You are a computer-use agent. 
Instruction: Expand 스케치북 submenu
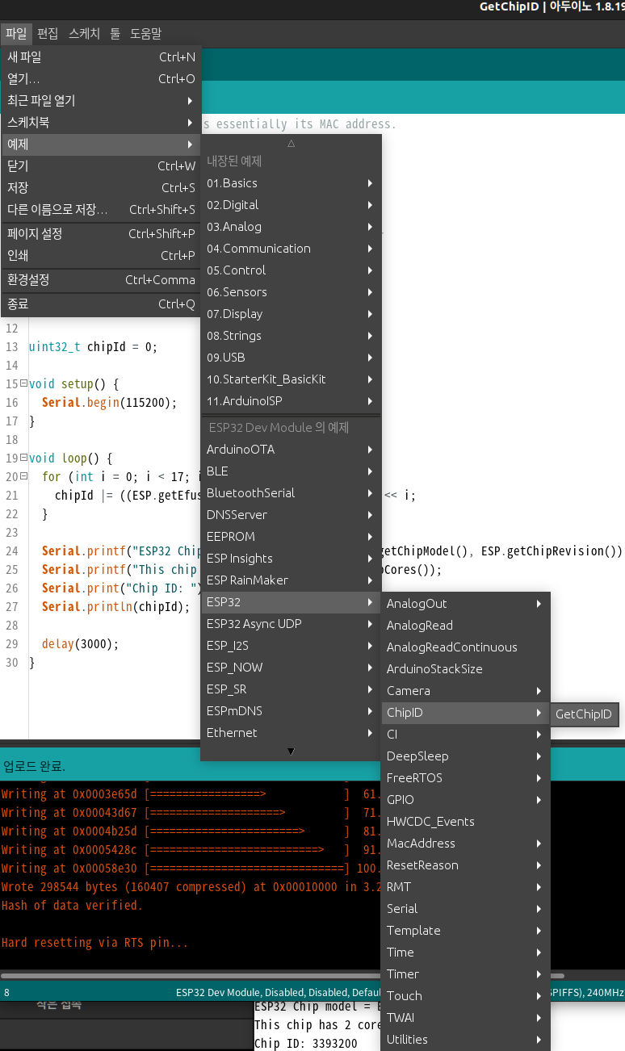(x=101, y=123)
